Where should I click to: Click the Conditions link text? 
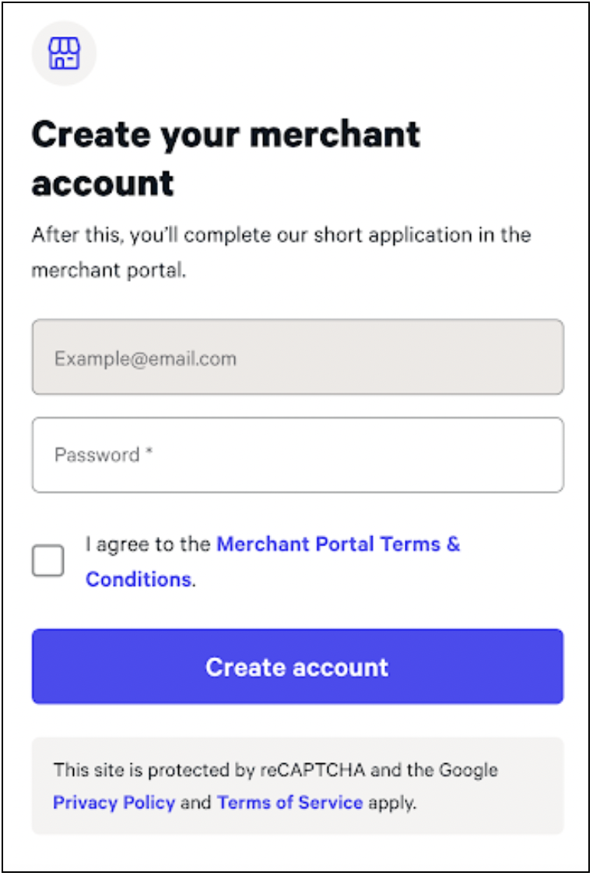click(x=138, y=580)
